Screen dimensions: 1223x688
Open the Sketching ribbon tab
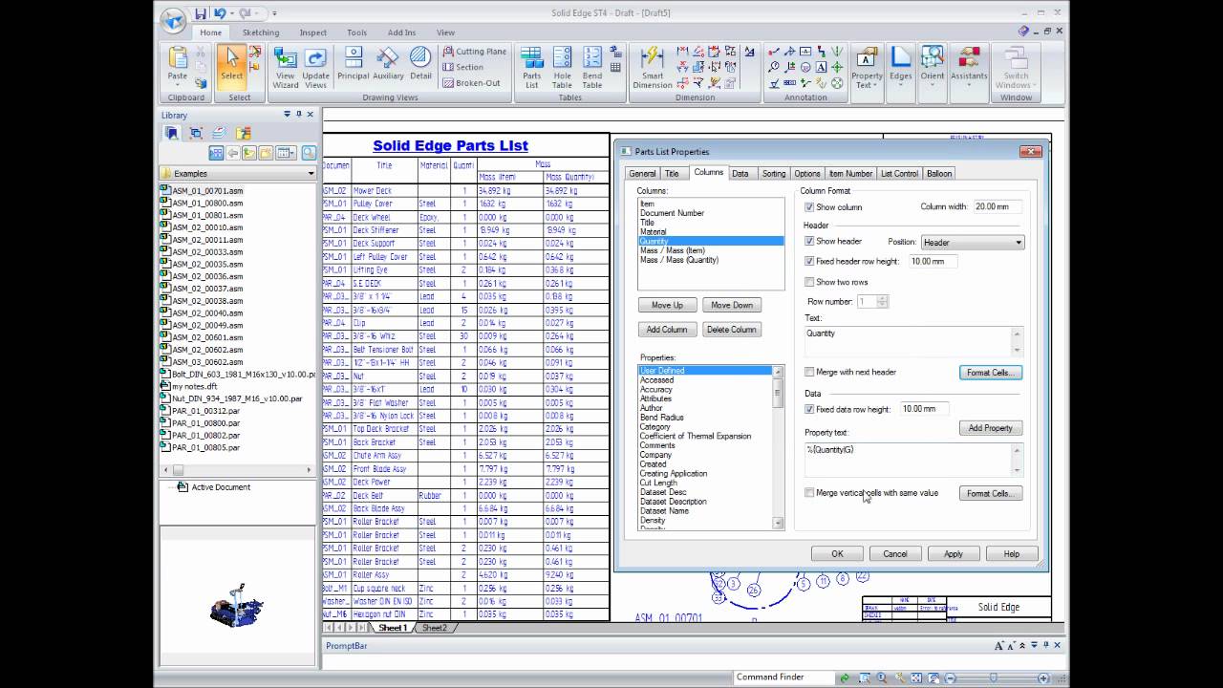tap(261, 32)
